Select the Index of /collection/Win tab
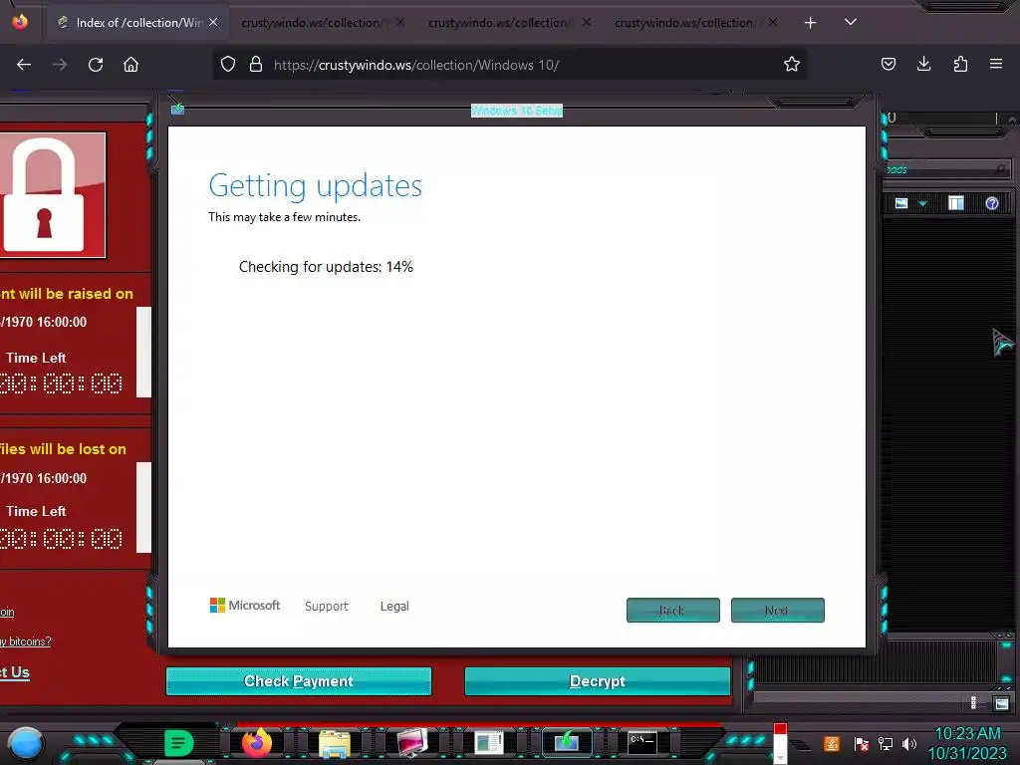 point(137,23)
